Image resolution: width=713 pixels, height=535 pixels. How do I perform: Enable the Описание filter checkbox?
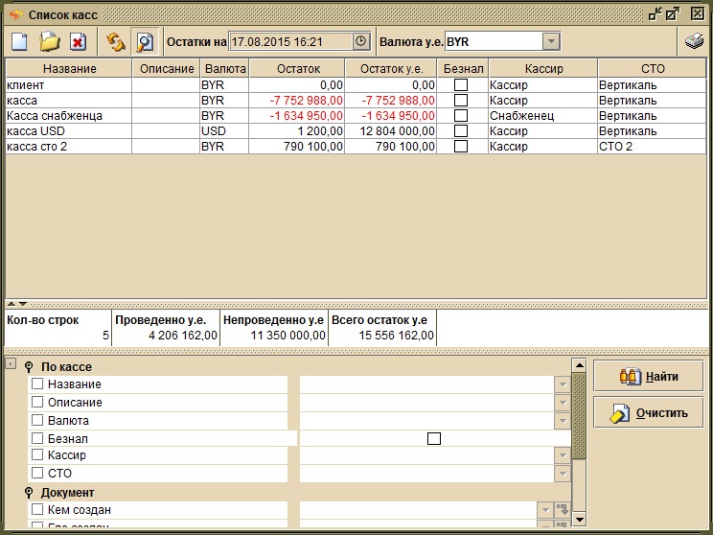tap(37, 402)
